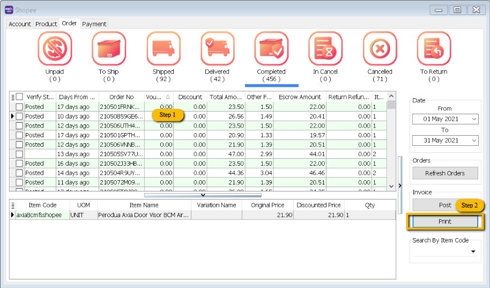Switch to the Payment tab
Viewport: 490px width, 288px height.
[94, 24]
